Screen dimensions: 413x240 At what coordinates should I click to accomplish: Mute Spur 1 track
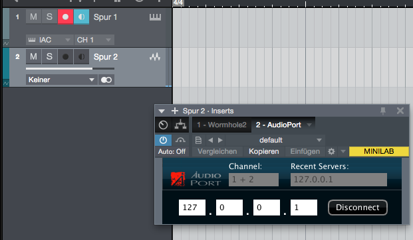tap(33, 17)
